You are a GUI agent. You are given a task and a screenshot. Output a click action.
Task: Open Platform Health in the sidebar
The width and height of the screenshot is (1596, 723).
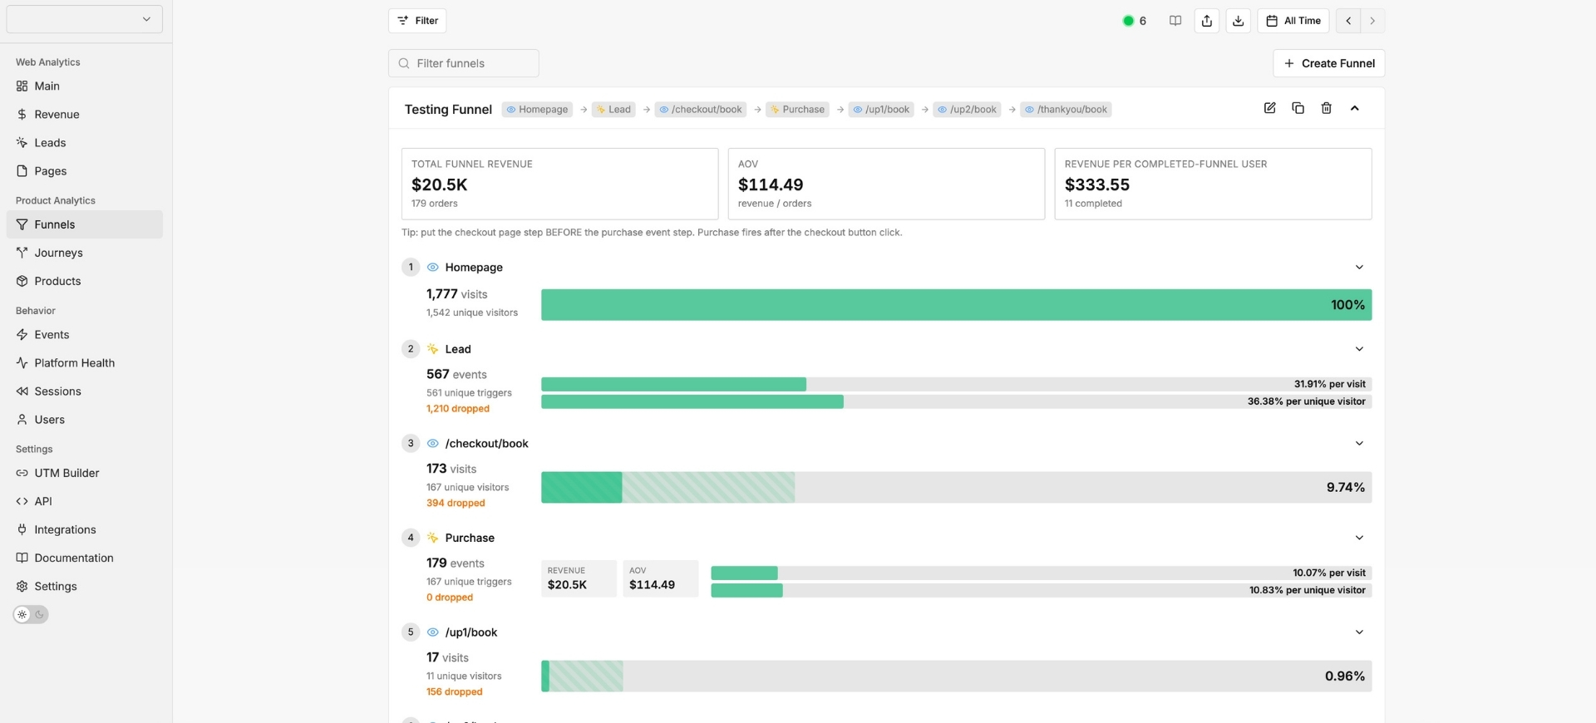pos(84,362)
